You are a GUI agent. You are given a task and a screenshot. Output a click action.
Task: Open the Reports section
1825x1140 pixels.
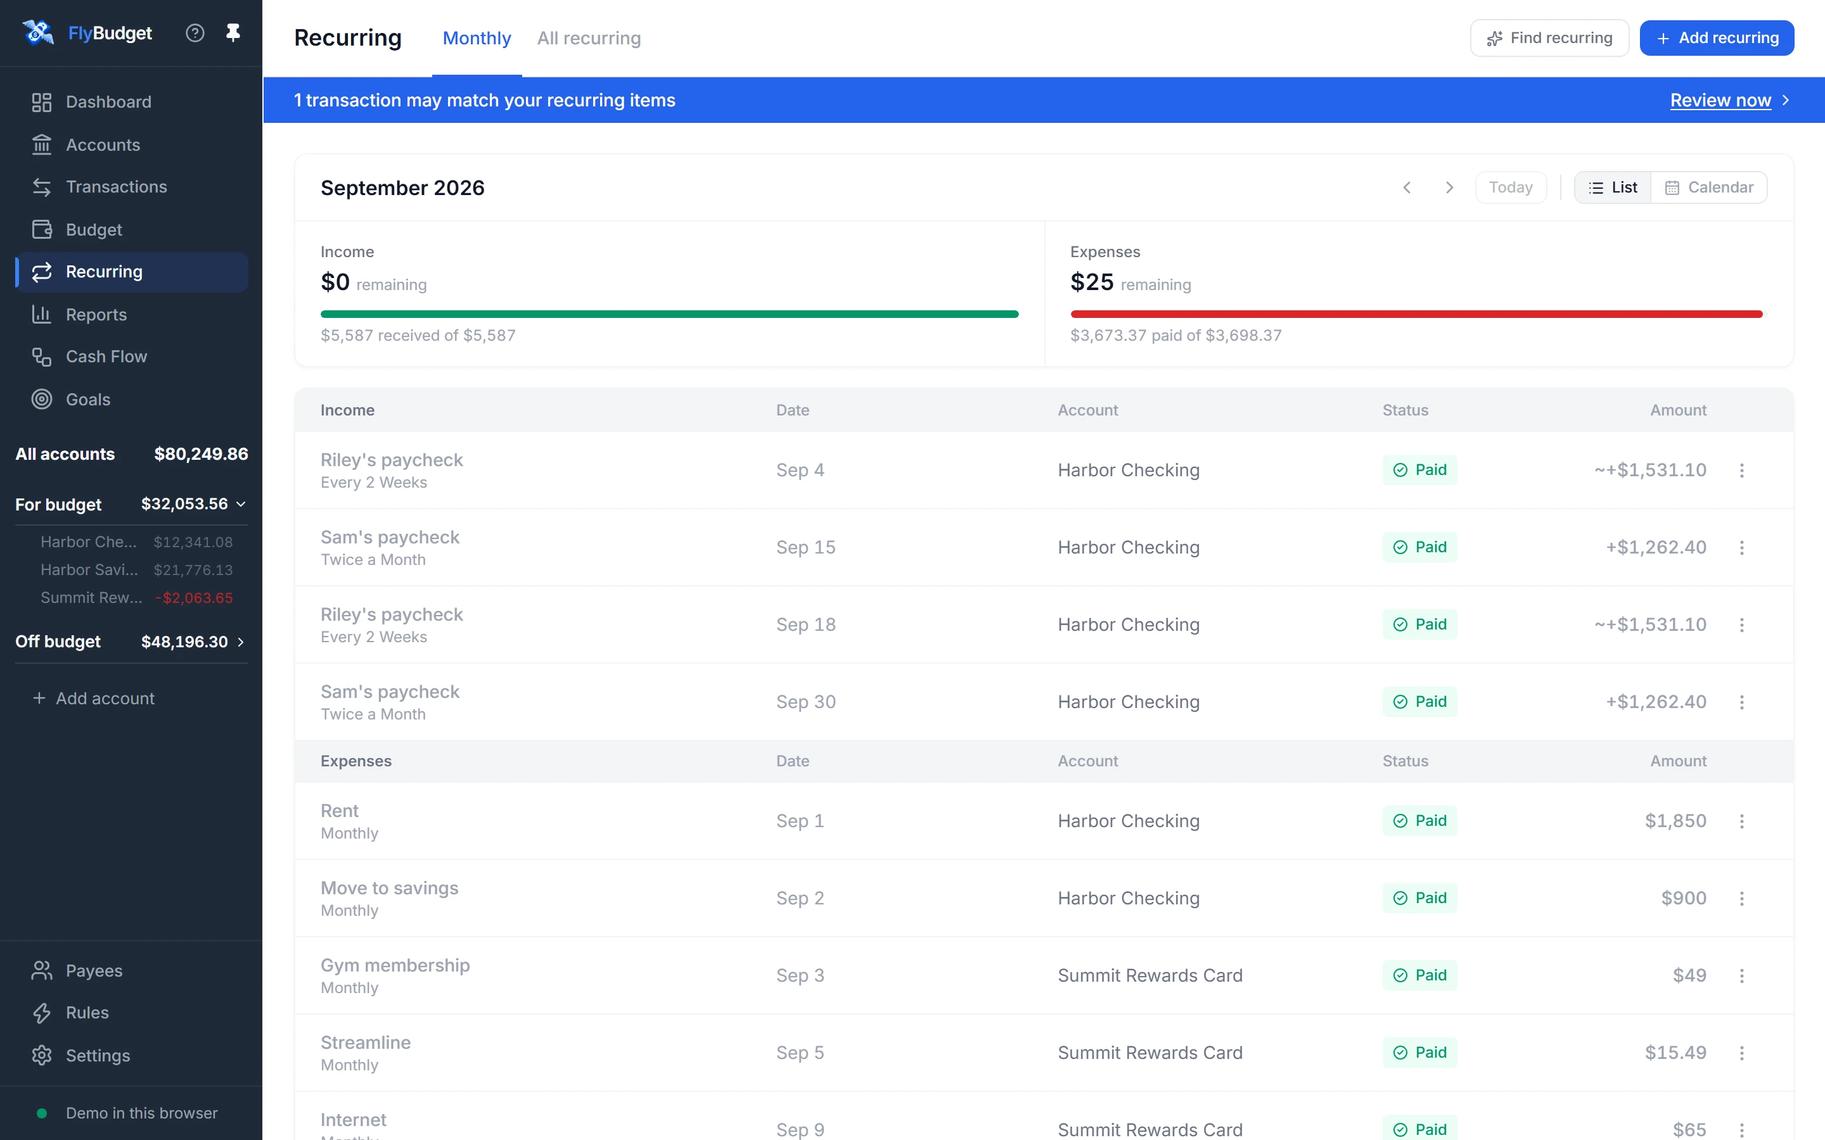[131, 314]
